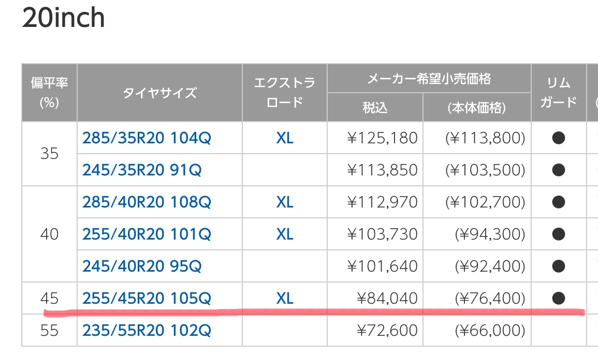Viewport: 598px width, 357px height.
Task: Open the 235/55R20 102Q tire size link
Action: click(x=147, y=330)
